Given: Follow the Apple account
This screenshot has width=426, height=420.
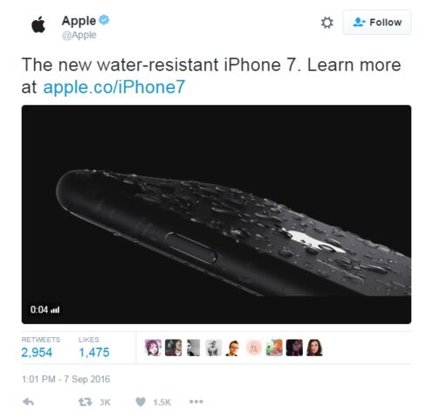Looking at the screenshot, I should [376, 23].
